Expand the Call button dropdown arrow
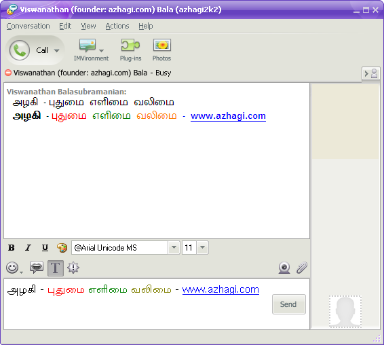384x345 pixels. point(56,50)
